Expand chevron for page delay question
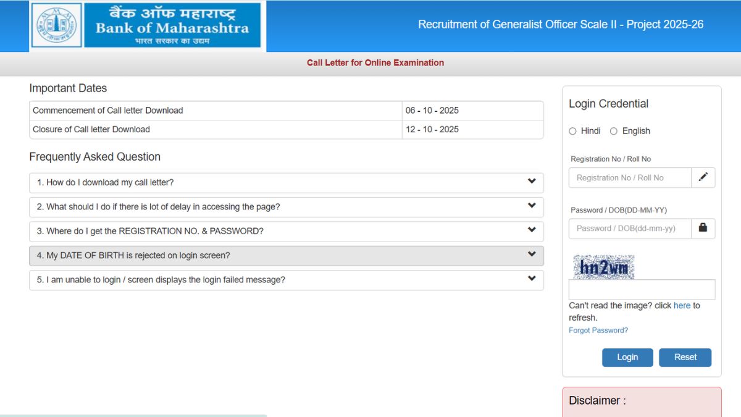This screenshot has width=741, height=417. tap(532, 206)
